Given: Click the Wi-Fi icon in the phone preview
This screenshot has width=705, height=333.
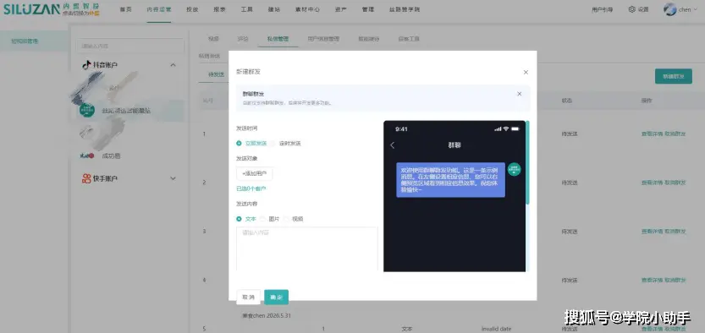Looking at the screenshot, I should tap(506, 128).
